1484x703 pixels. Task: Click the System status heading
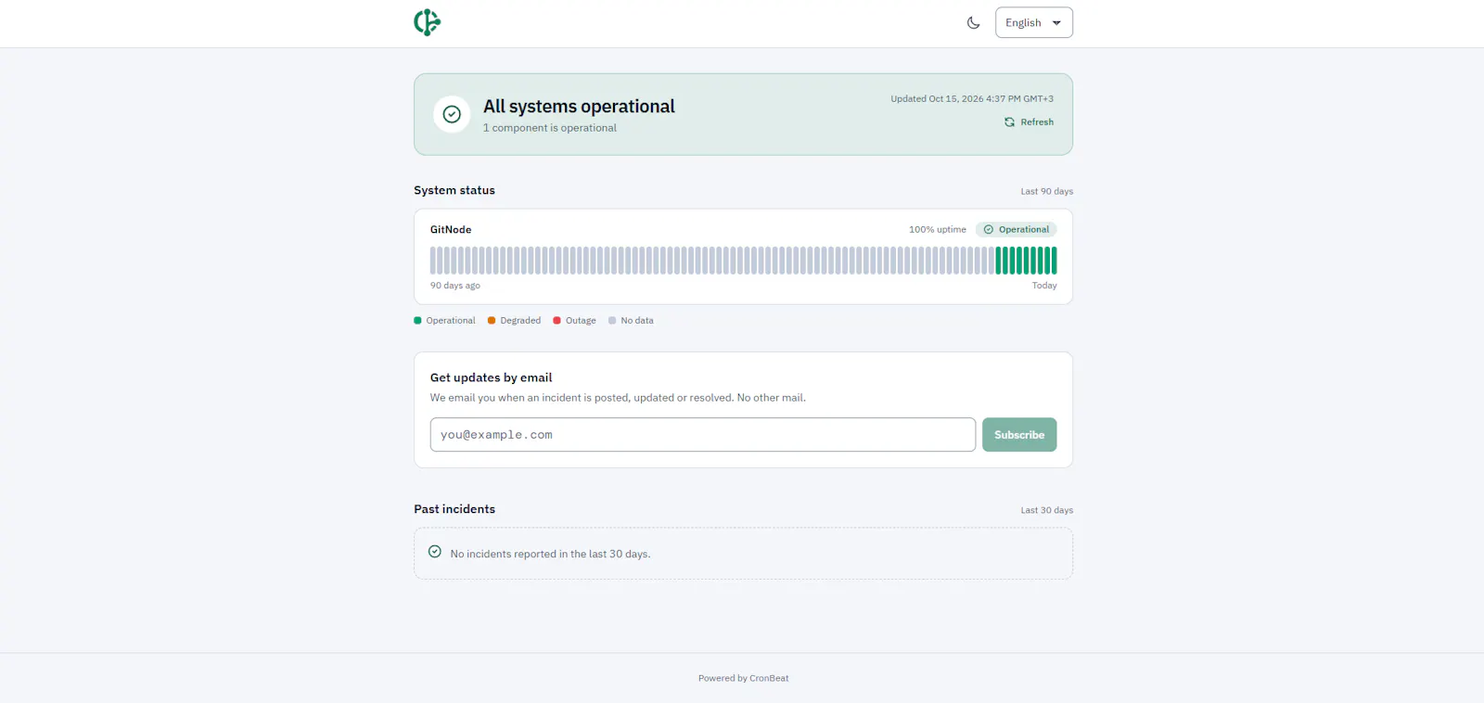[454, 190]
